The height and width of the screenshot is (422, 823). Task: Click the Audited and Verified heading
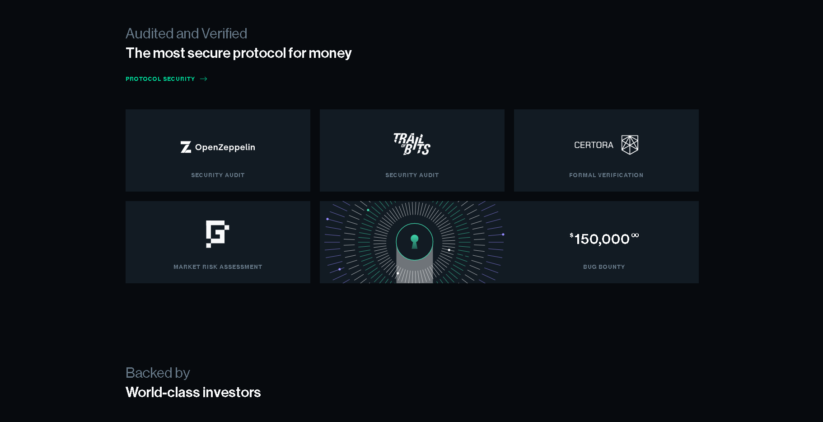[x=186, y=33]
